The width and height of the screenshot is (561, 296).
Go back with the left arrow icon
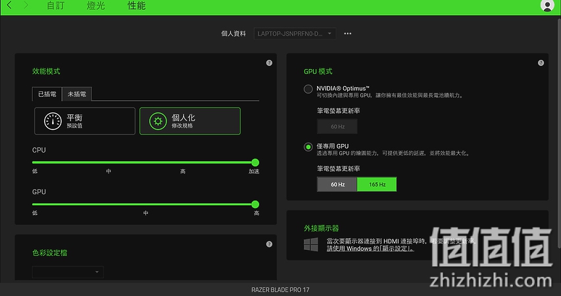click(9, 5)
